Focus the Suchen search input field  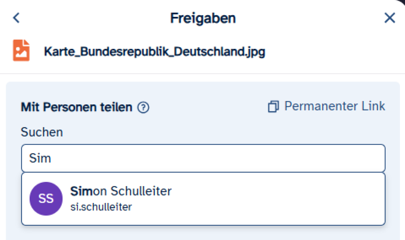point(203,158)
